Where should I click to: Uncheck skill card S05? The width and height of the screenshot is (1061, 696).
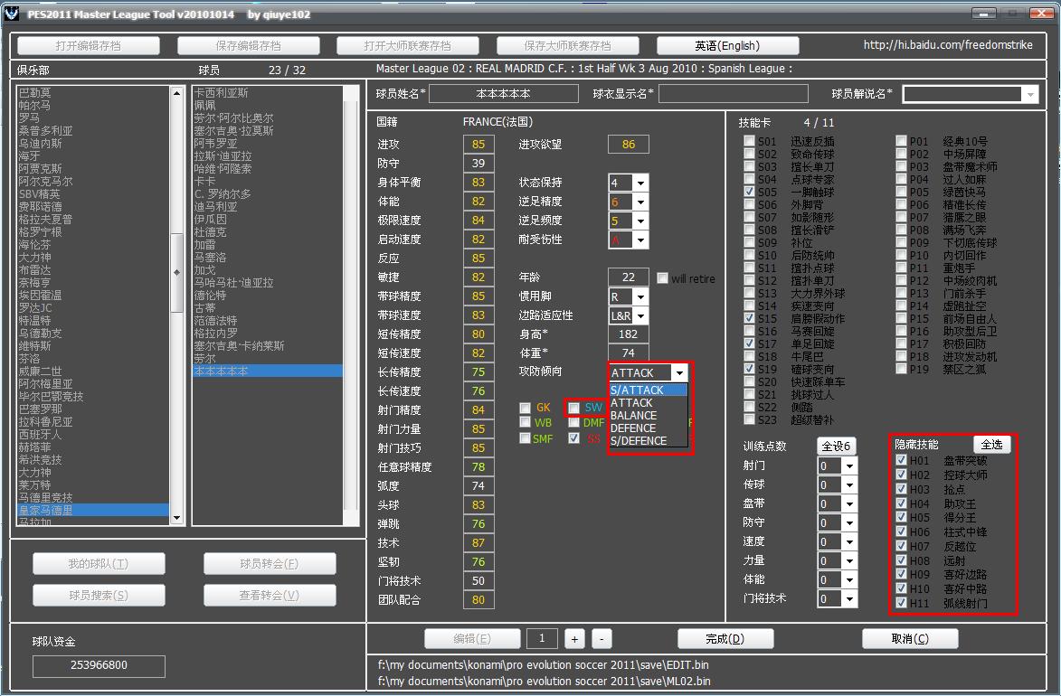pyautogui.click(x=749, y=192)
